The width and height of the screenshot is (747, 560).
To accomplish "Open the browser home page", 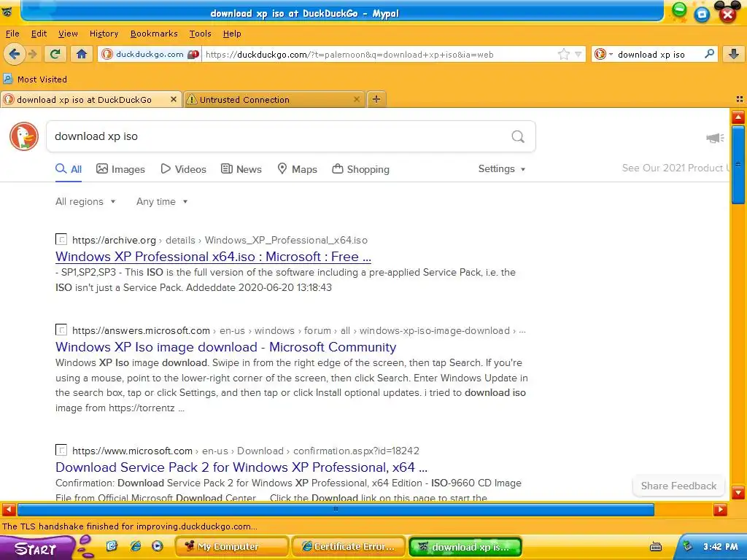I will pos(82,54).
